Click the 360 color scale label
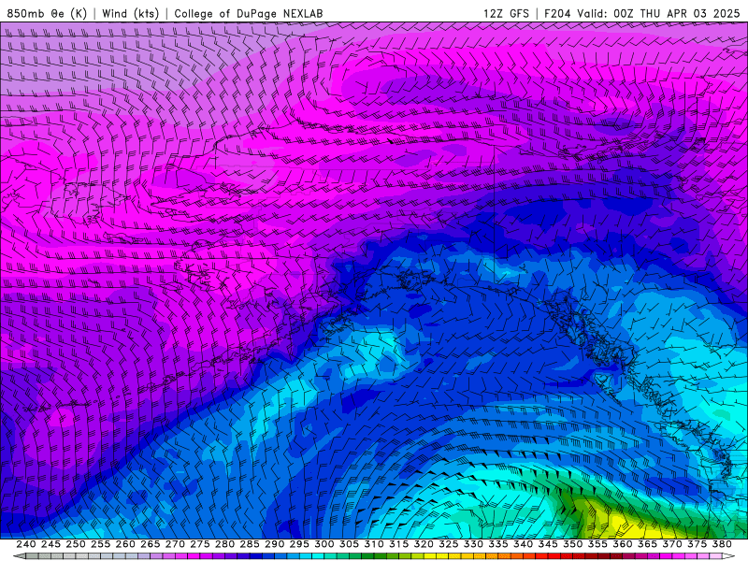The width and height of the screenshot is (748, 561). tap(623, 544)
